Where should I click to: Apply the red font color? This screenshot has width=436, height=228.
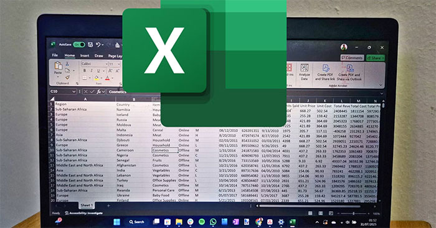coord(107,78)
